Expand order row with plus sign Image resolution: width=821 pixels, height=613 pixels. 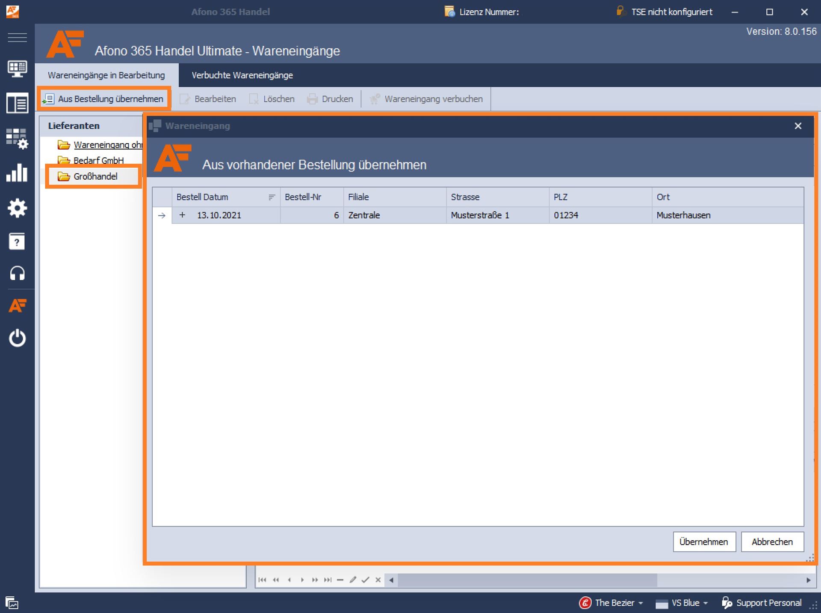click(182, 215)
